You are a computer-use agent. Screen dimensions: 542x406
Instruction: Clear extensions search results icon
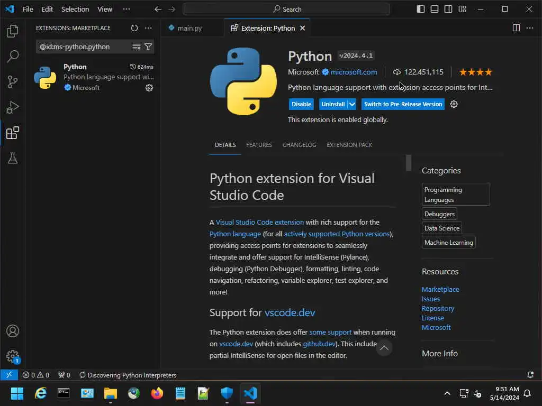(137, 47)
